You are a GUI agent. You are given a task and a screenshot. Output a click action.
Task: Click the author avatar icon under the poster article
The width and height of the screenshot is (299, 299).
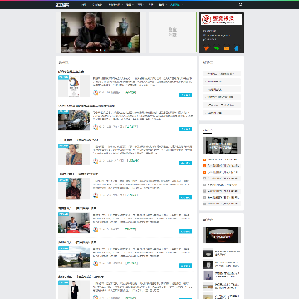tap(96, 92)
